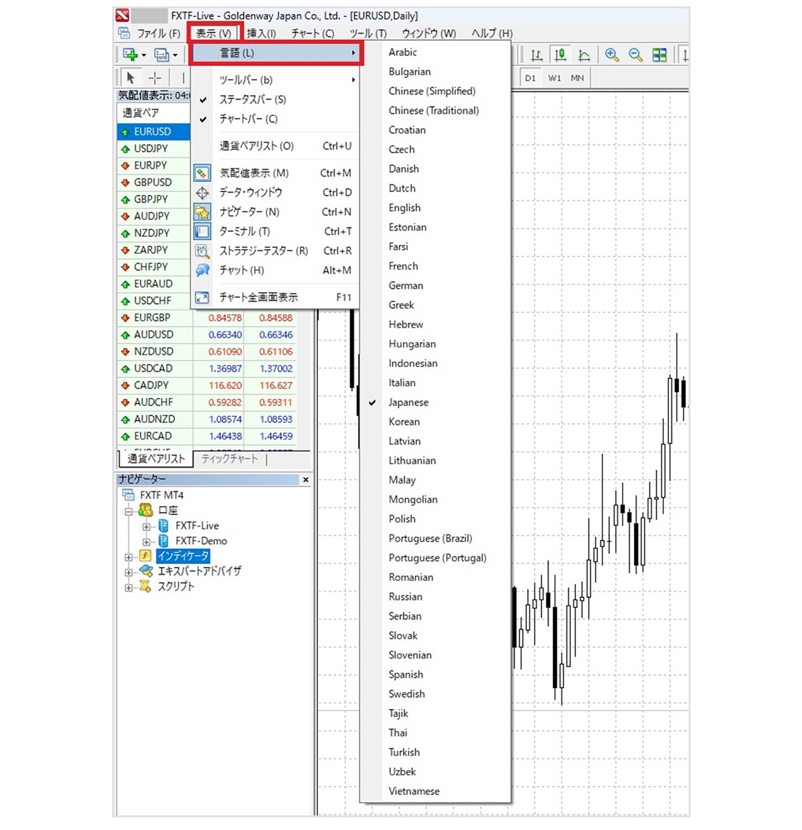Click the 表示 (V) menu
This screenshot has width=802, height=830.
pyautogui.click(x=213, y=33)
